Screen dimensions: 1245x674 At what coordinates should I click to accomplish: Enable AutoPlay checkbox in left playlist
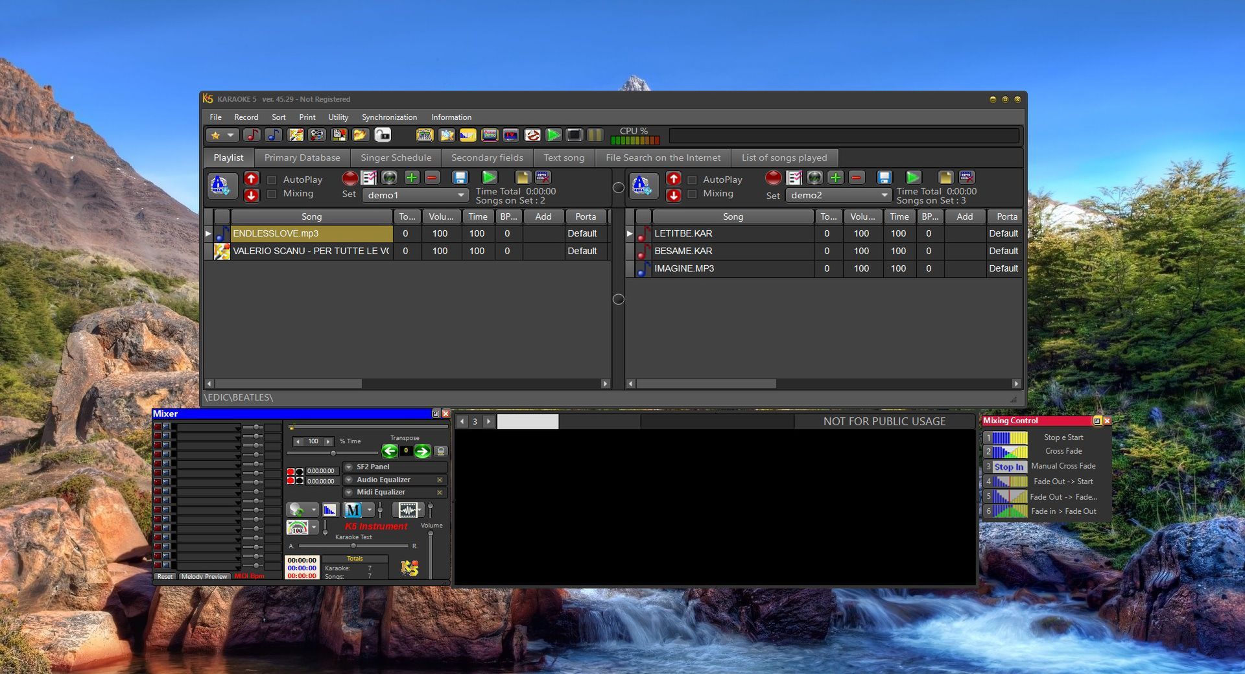(272, 180)
